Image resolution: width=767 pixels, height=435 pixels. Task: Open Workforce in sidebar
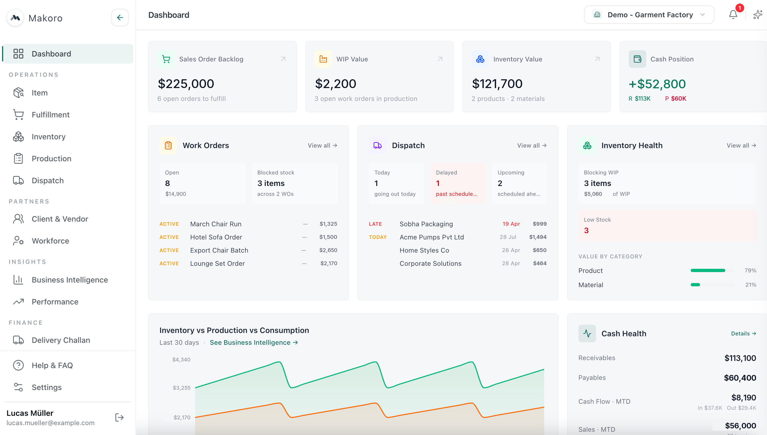[x=68, y=241]
